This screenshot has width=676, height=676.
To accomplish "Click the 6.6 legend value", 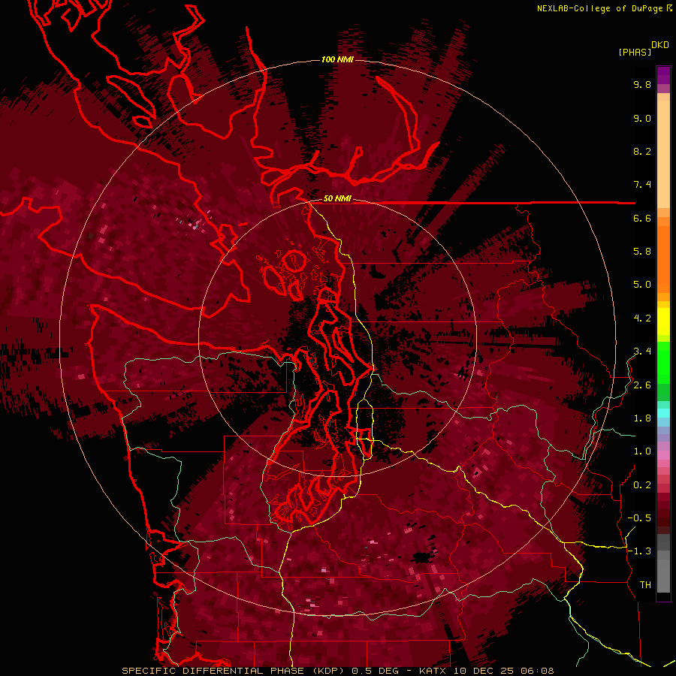I will coord(642,218).
